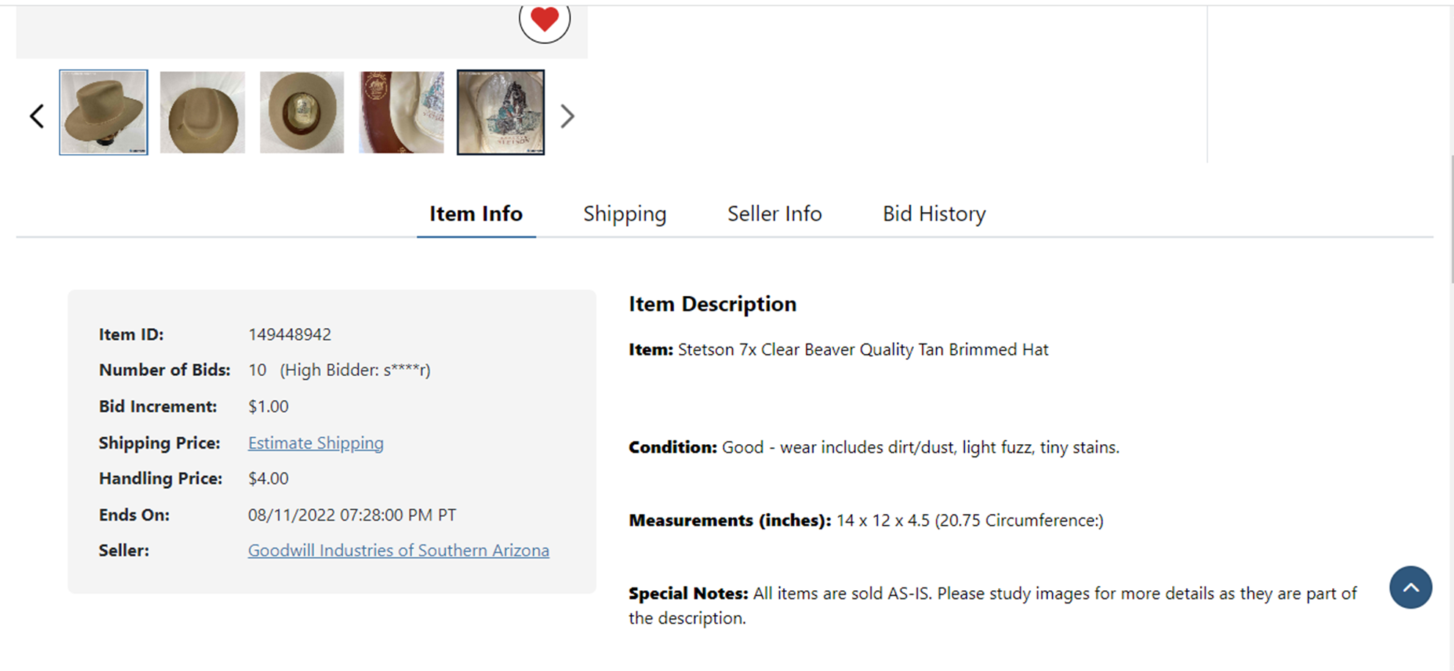Select the fourth thumbnail with red sweatband

point(401,112)
